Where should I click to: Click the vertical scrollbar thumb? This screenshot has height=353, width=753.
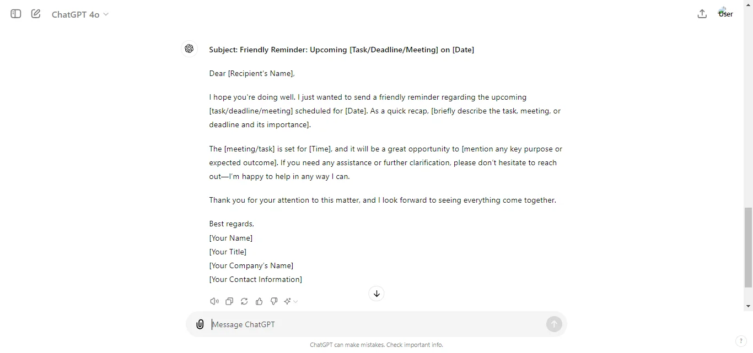click(x=748, y=247)
